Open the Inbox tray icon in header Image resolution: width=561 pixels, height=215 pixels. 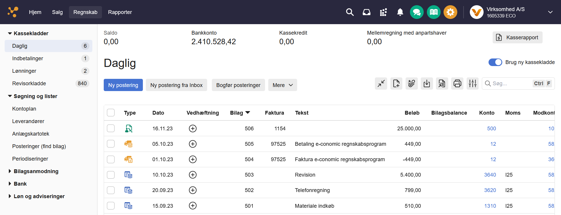(x=366, y=12)
